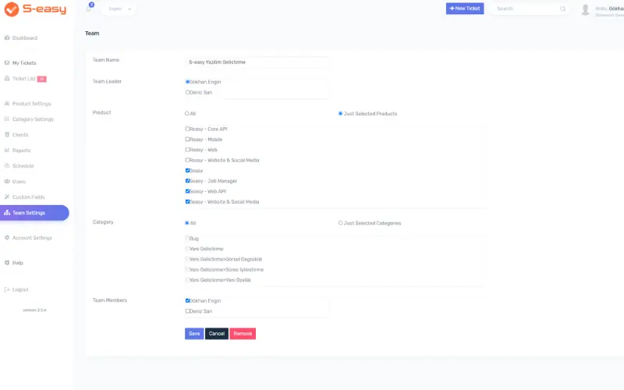Image resolution: width=624 pixels, height=390 pixels.
Task: Open Product Settings menu item
Action: point(31,104)
